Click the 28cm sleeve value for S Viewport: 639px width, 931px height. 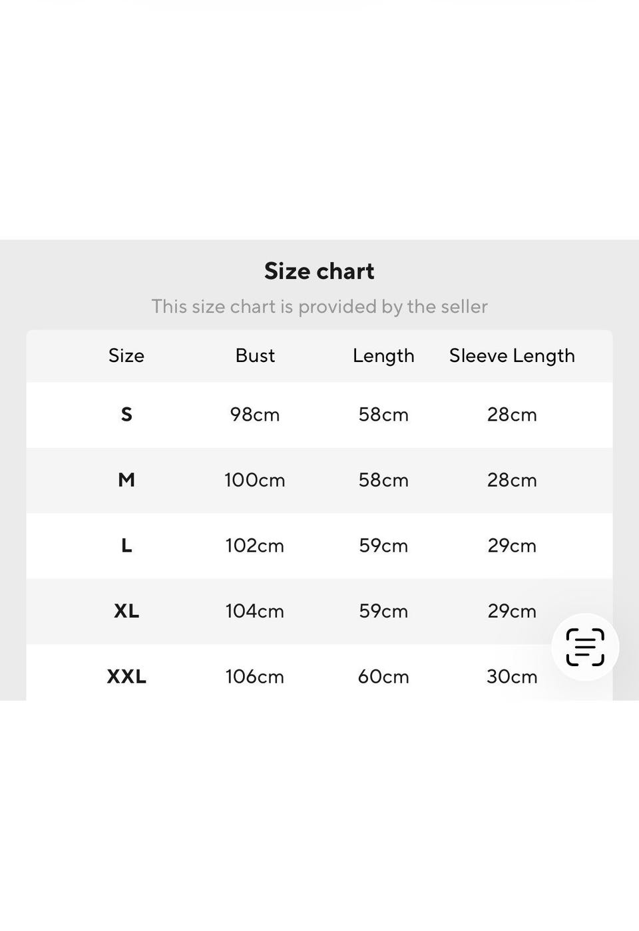point(512,415)
